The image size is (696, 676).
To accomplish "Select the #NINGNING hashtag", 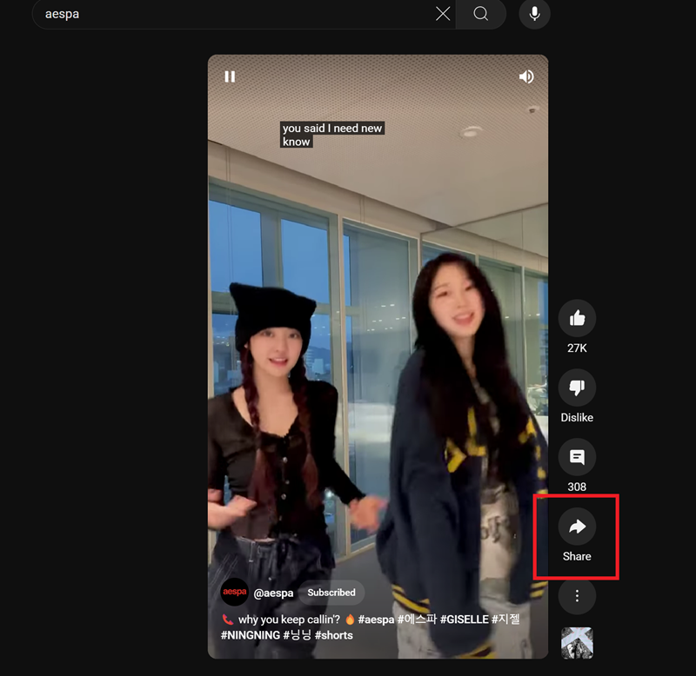I will tap(251, 635).
